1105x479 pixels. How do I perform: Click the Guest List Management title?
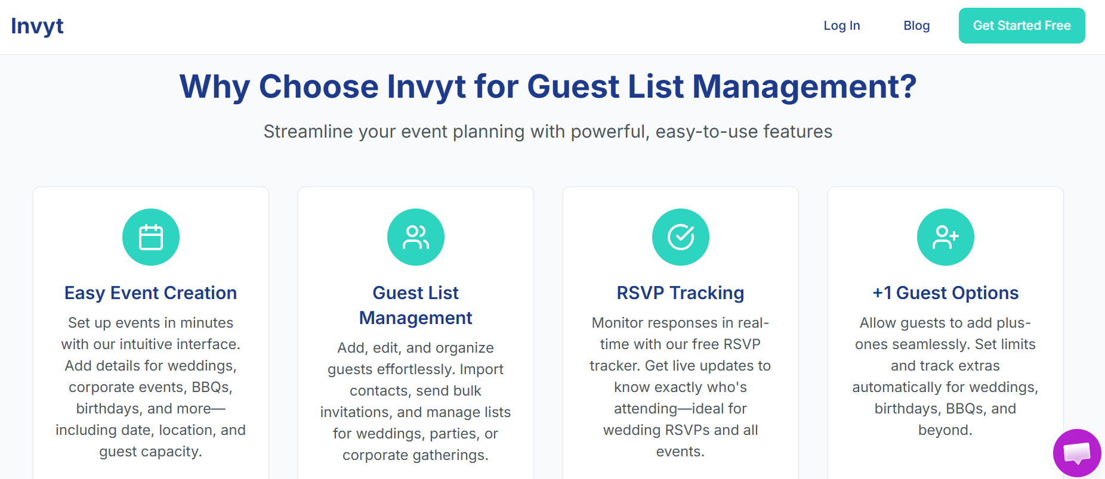coord(416,306)
